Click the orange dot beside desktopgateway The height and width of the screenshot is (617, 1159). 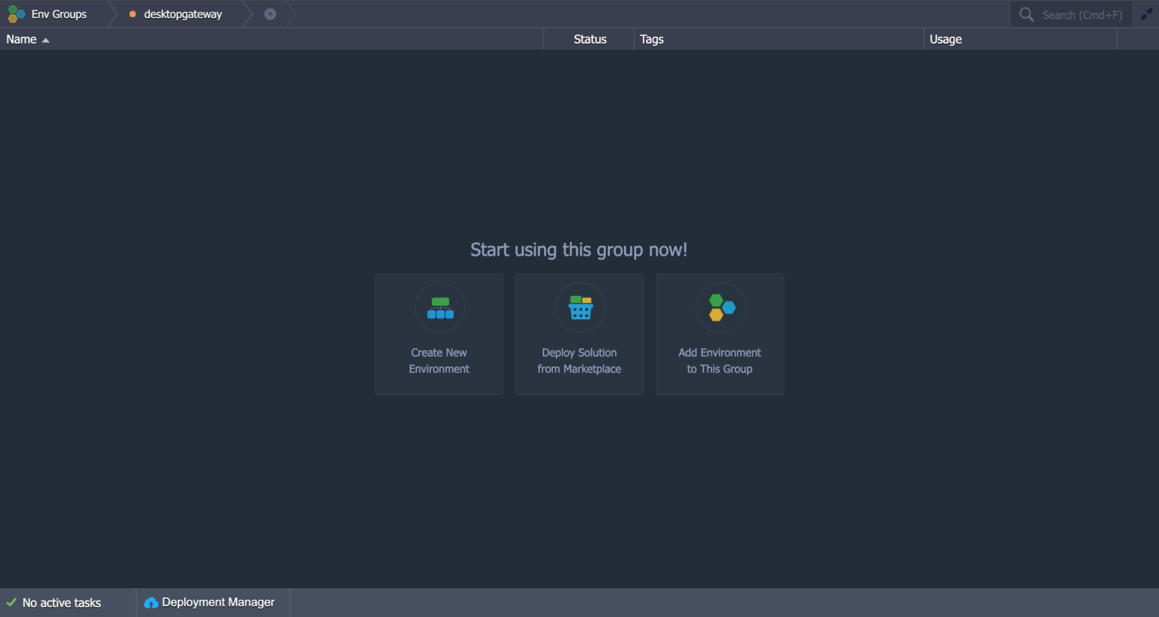(134, 14)
